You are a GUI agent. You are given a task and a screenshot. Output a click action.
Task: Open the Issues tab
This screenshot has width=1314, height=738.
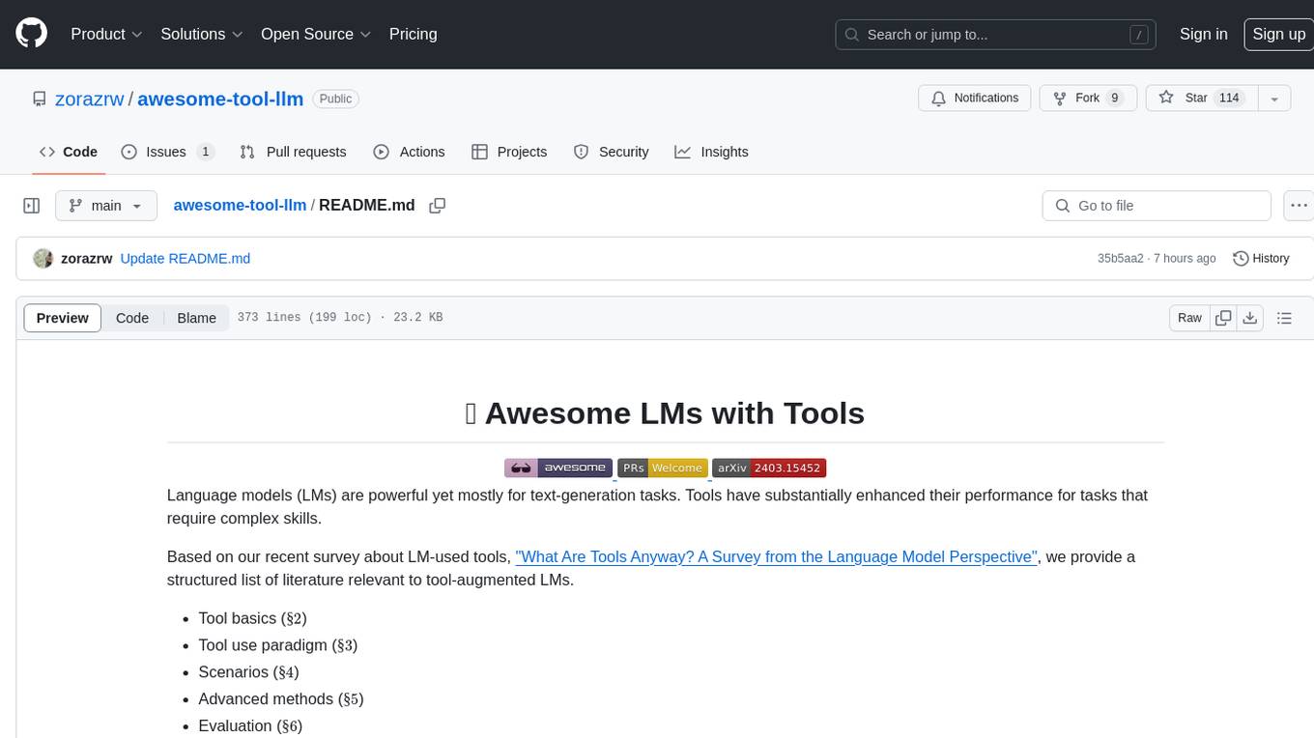pyautogui.click(x=166, y=152)
